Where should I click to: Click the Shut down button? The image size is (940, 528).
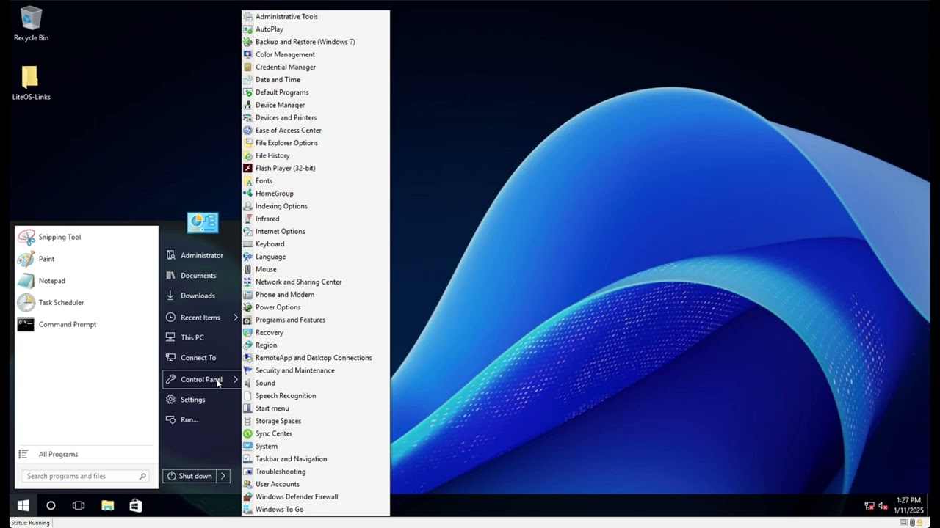coord(189,476)
